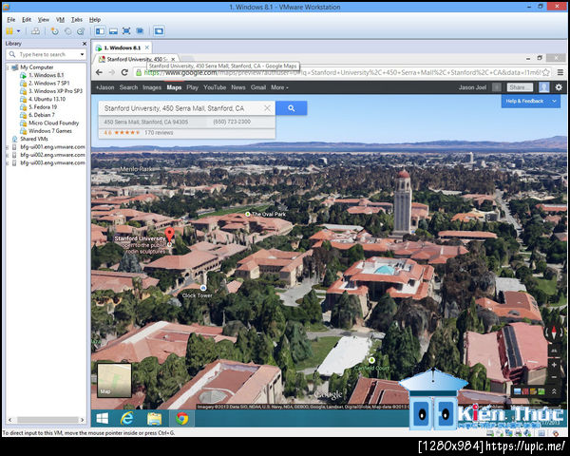The image size is (570, 456).
Task: Close the Stanford University Chrome tab
Action: point(174,59)
